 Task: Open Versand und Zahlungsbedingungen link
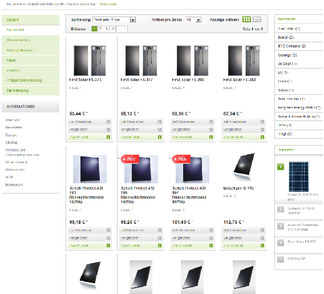(23, 152)
